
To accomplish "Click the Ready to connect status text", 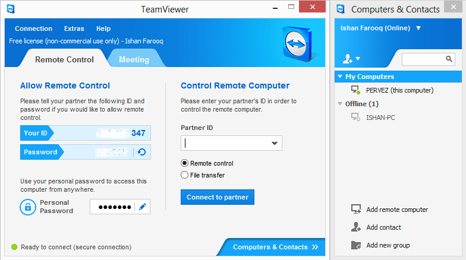I will point(76,247).
